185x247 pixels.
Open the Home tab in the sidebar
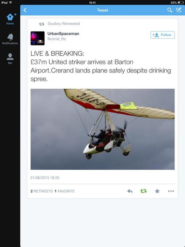(10, 19)
